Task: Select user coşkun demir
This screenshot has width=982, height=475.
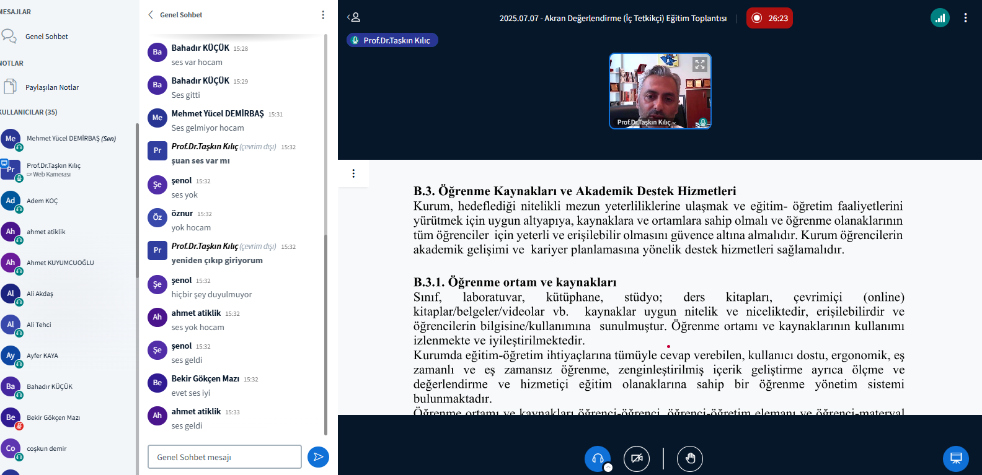Action: pos(67,448)
